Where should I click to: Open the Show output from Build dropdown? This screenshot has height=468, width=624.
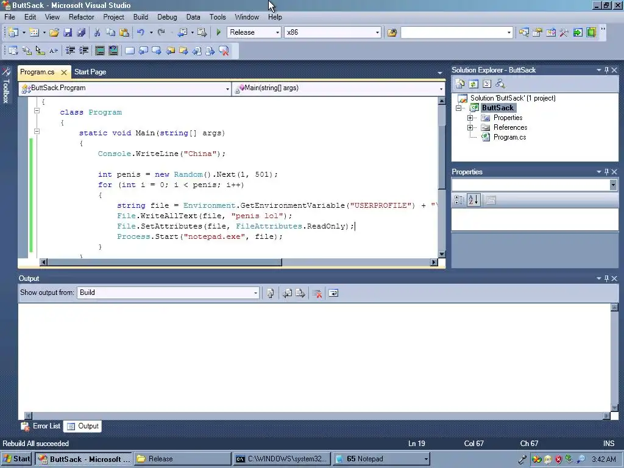(255, 293)
